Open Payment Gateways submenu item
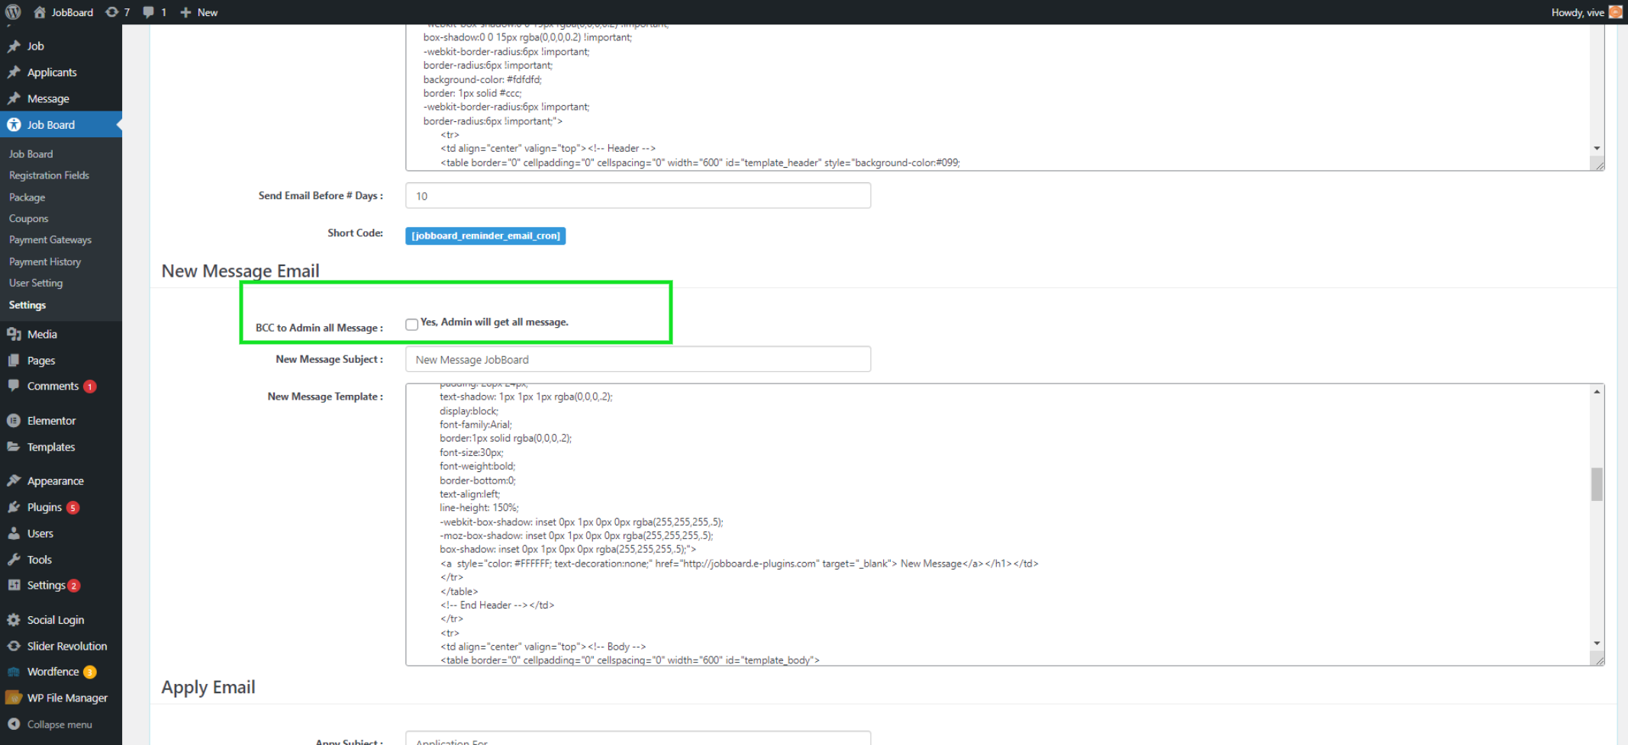1628x745 pixels. pyautogui.click(x=50, y=239)
